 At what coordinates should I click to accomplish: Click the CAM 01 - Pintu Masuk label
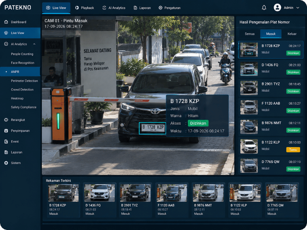coord(66,21)
